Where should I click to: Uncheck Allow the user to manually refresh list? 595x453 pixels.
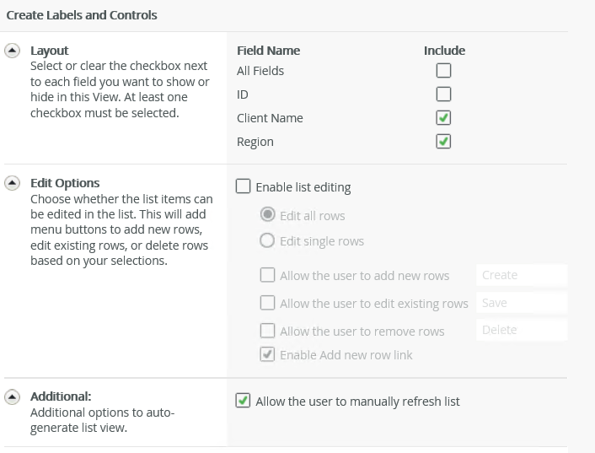[244, 402]
